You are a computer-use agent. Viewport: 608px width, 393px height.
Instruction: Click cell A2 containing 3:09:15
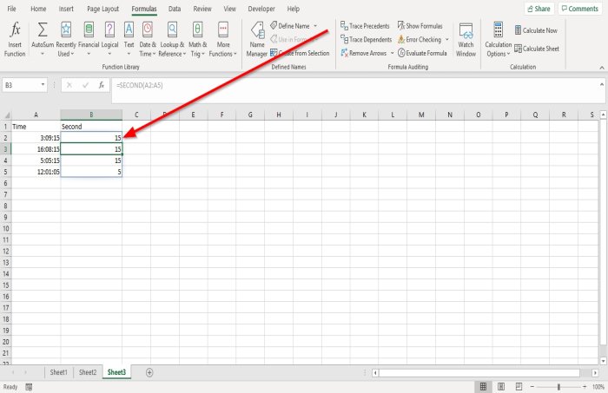36,138
